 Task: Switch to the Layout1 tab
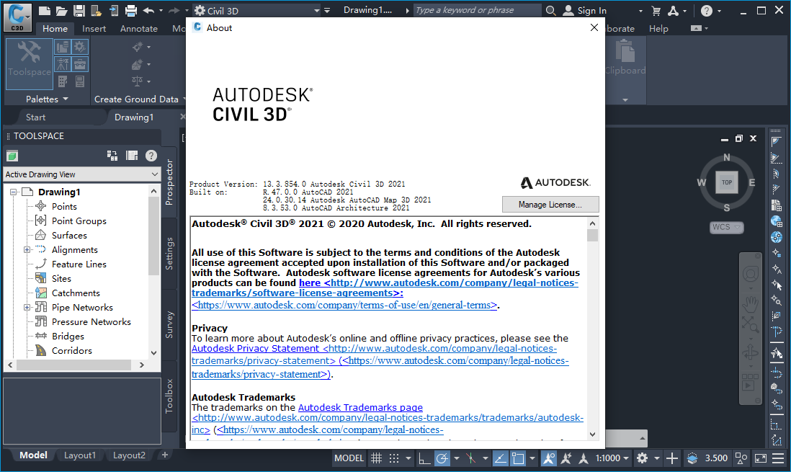[x=80, y=455]
